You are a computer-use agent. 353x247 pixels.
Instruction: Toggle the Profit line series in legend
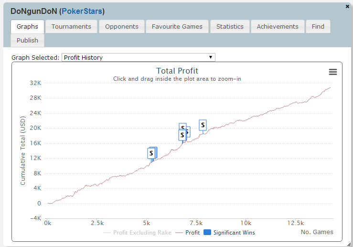tap(188, 233)
